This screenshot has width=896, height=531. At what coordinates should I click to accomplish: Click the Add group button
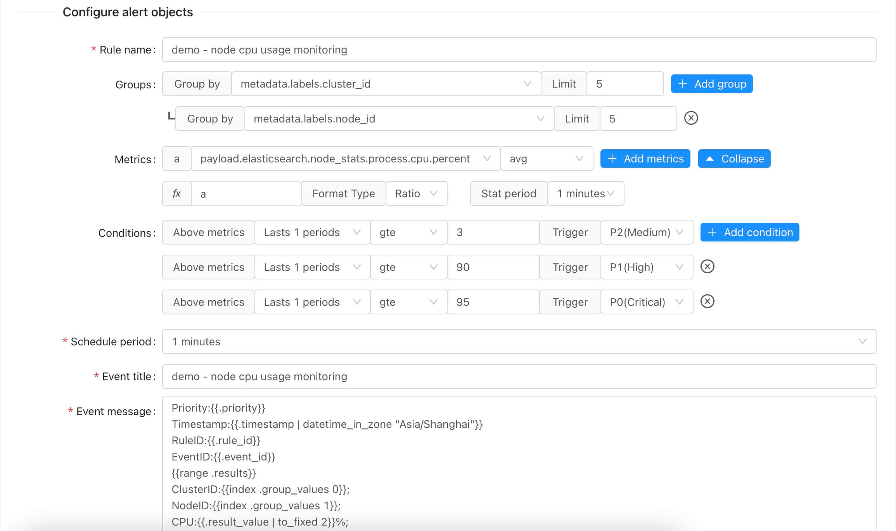pyautogui.click(x=711, y=84)
